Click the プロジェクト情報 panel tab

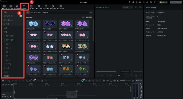pos(151,8)
